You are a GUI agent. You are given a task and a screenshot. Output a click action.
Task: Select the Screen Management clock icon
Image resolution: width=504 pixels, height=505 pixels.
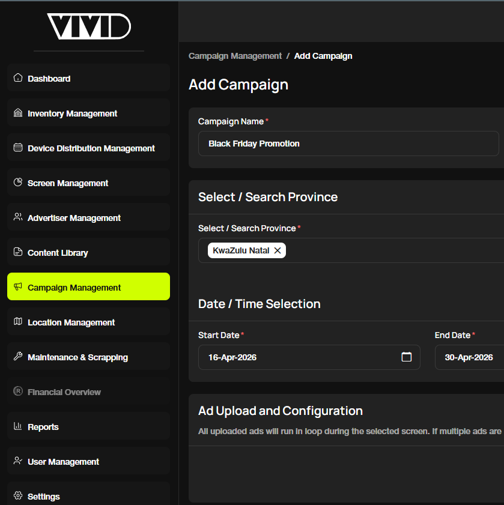[16, 183]
